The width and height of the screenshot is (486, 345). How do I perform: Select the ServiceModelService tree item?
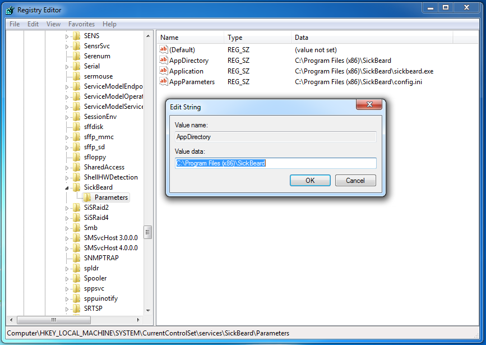(x=113, y=107)
